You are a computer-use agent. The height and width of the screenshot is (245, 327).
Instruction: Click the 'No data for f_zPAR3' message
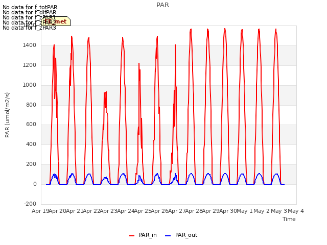coord(30,28)
